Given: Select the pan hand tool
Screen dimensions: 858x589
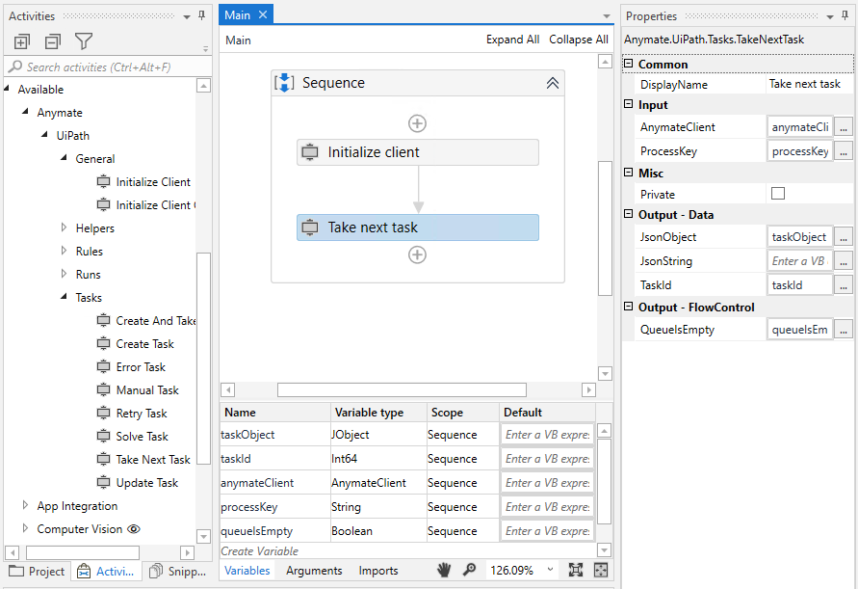Looking at the screenshot, I should coord(444,571).
